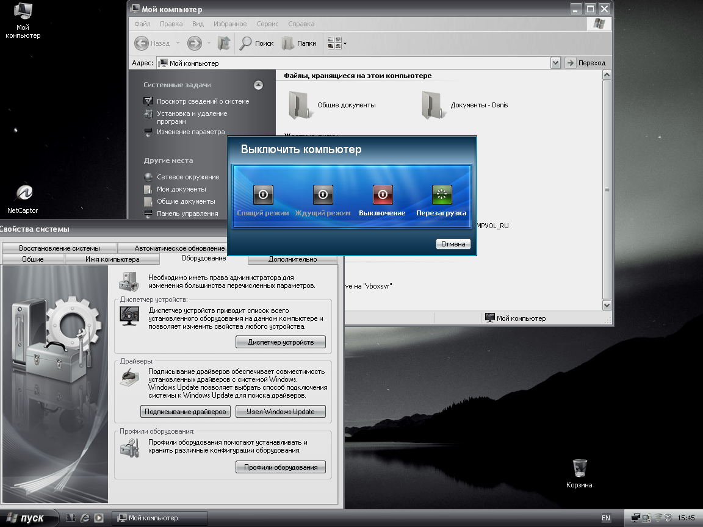Go up one folder level
Screen dimensions: 703x527
(x=224, y=43)
